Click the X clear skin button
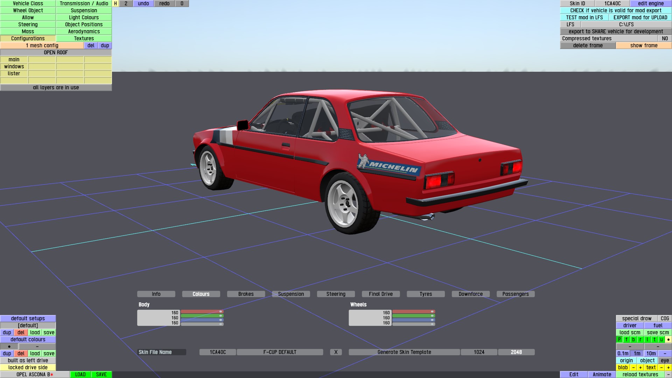 pyautogui.click(x=336, y=352)
